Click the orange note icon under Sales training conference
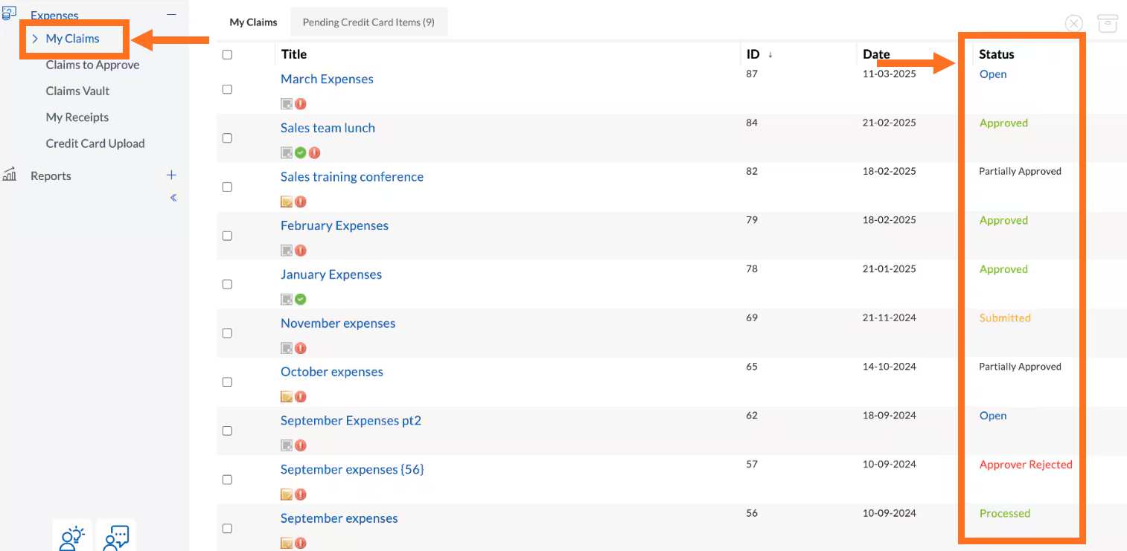The width and height of the screenshot is (1127, 551). pyautogui.click(x=287, y=202)
